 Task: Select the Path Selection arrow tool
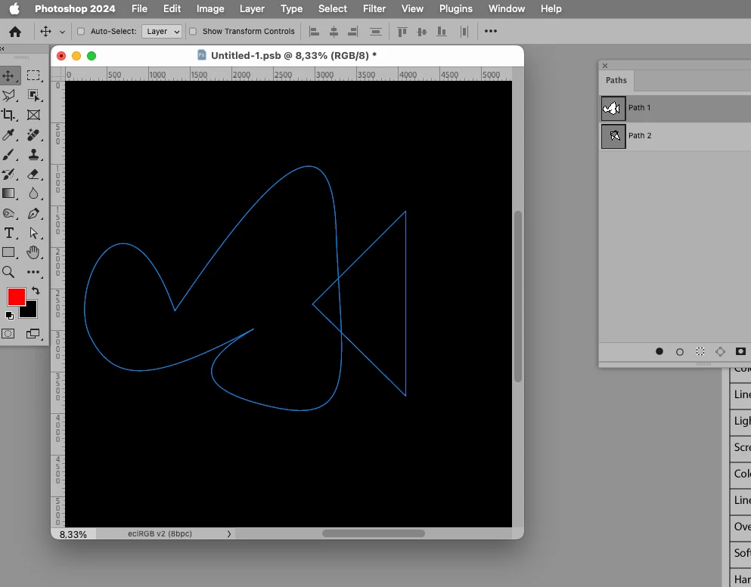33,233
